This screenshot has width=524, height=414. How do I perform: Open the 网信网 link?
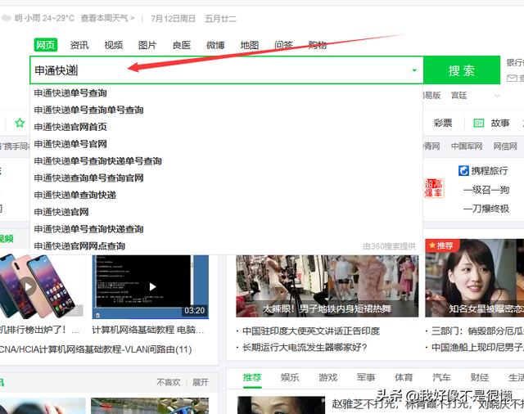click(x=505, y=146)
